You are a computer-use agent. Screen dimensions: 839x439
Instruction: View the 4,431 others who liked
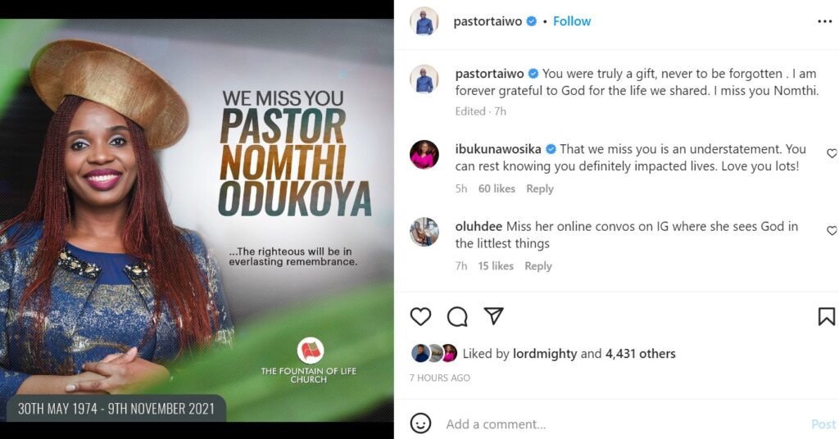(x=641, y=354)
